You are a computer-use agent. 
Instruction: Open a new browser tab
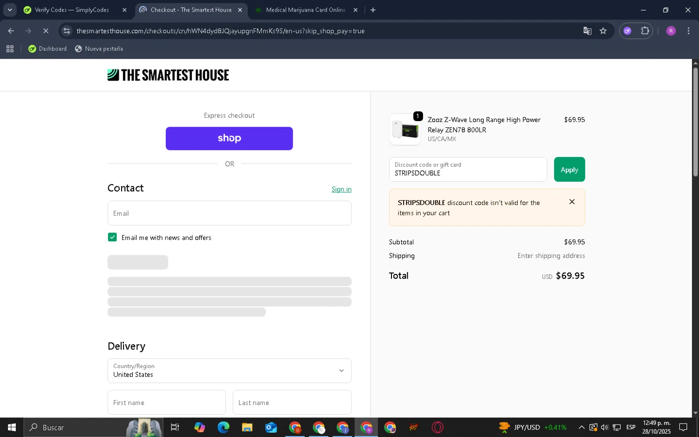pos(373,10)
